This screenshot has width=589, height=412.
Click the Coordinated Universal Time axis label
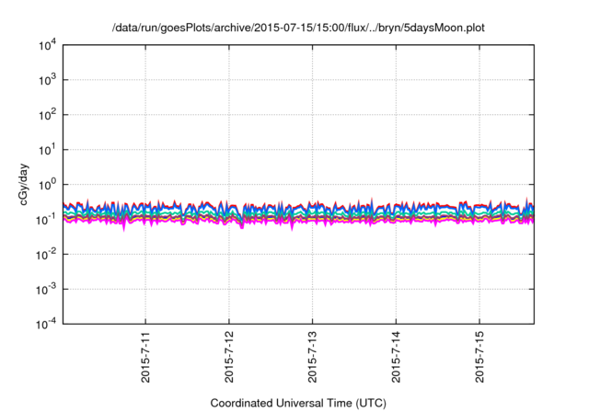point(298,403)
